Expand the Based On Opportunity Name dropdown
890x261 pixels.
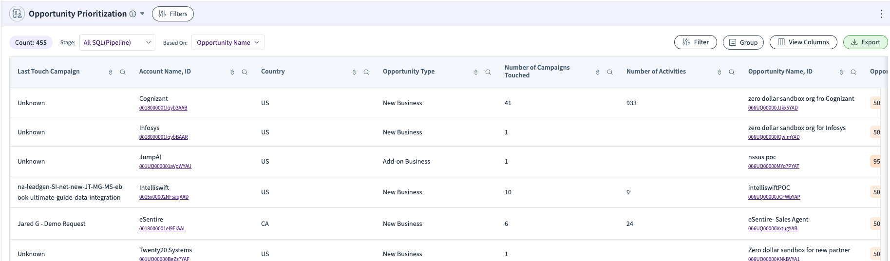(x=227, y=43)
